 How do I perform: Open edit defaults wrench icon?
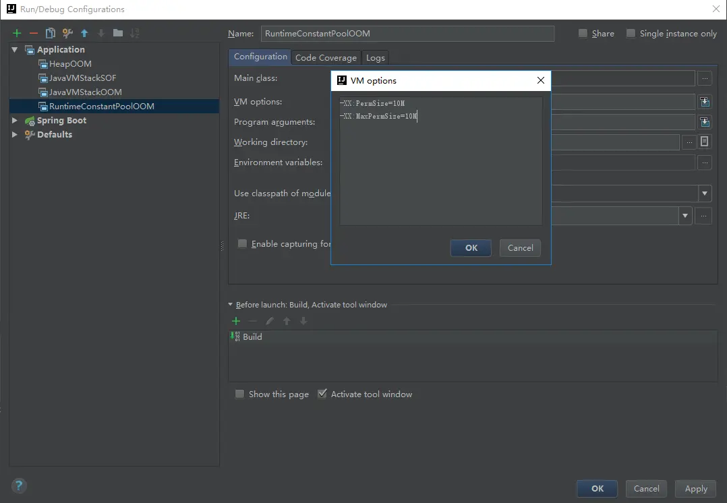[67, 33]
